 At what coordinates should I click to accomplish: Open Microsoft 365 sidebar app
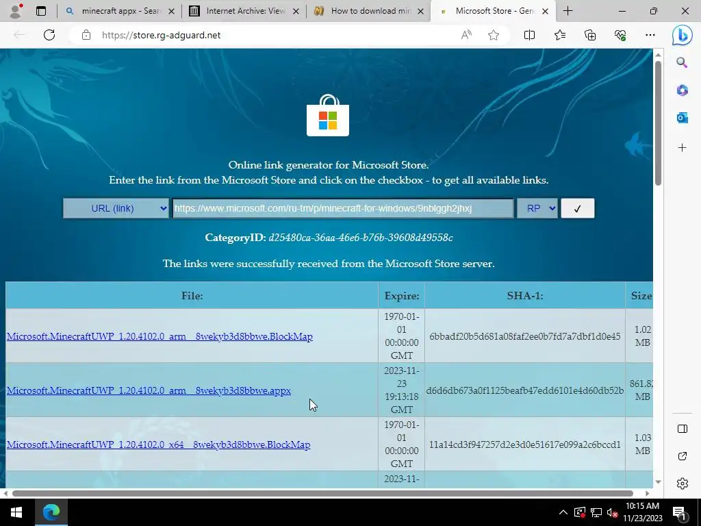click(682, 90)
